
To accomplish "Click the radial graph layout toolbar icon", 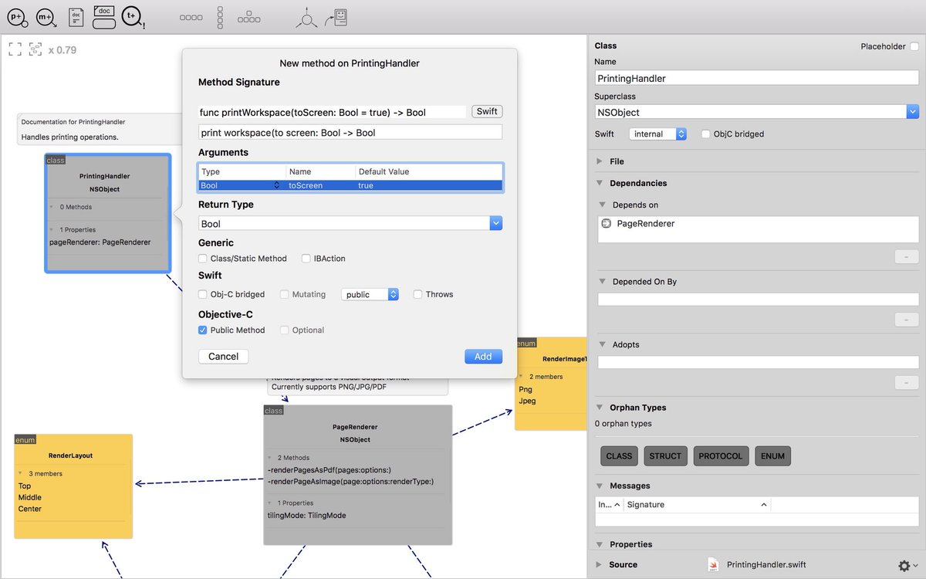I will [x=306, y=17].
